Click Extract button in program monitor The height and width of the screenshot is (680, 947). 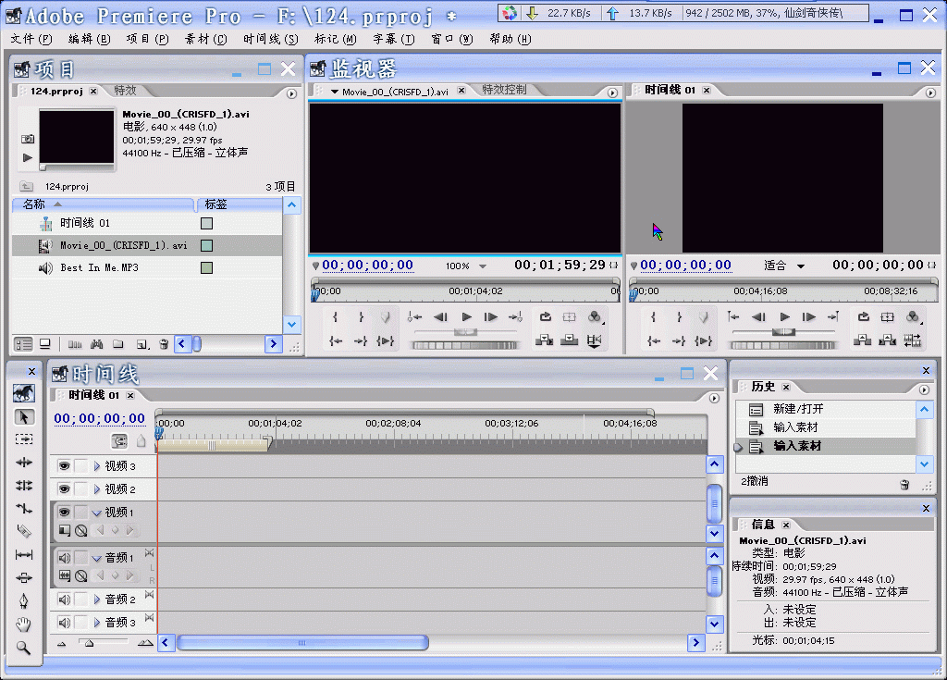(887, 340)
